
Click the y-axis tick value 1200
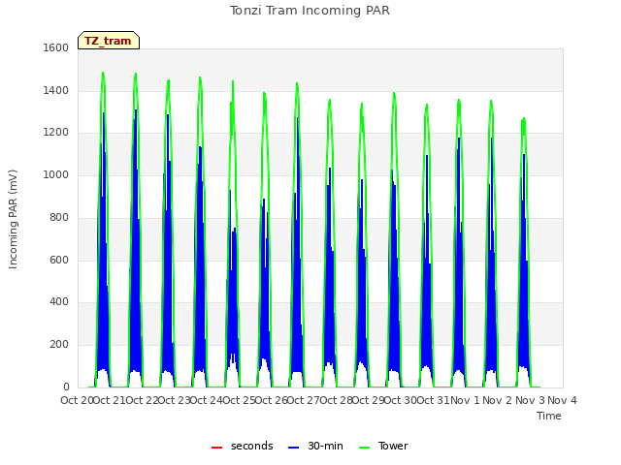tap(56, 133)
